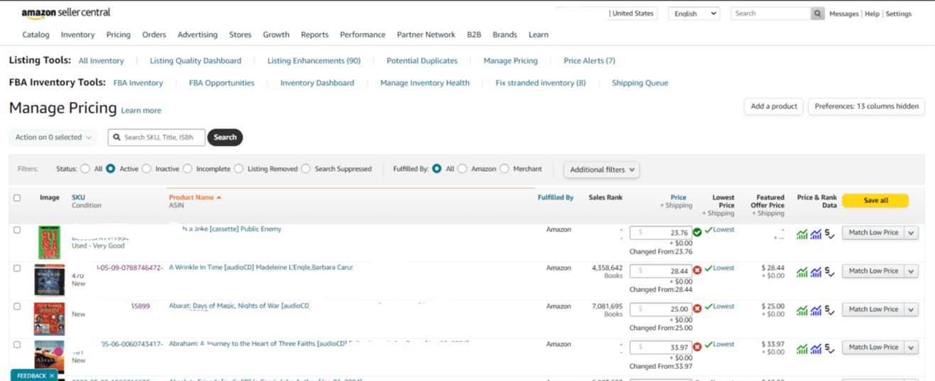Open the A Wrinkle In Time product thumbnail

(x=50, y=280)
